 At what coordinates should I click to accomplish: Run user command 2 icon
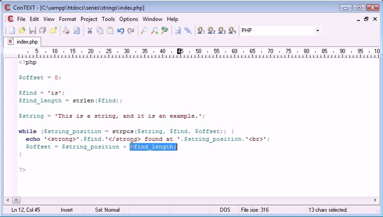(211, 30)
